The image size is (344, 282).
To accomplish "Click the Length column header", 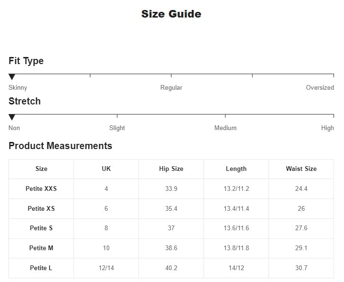I will pos(236,169).
